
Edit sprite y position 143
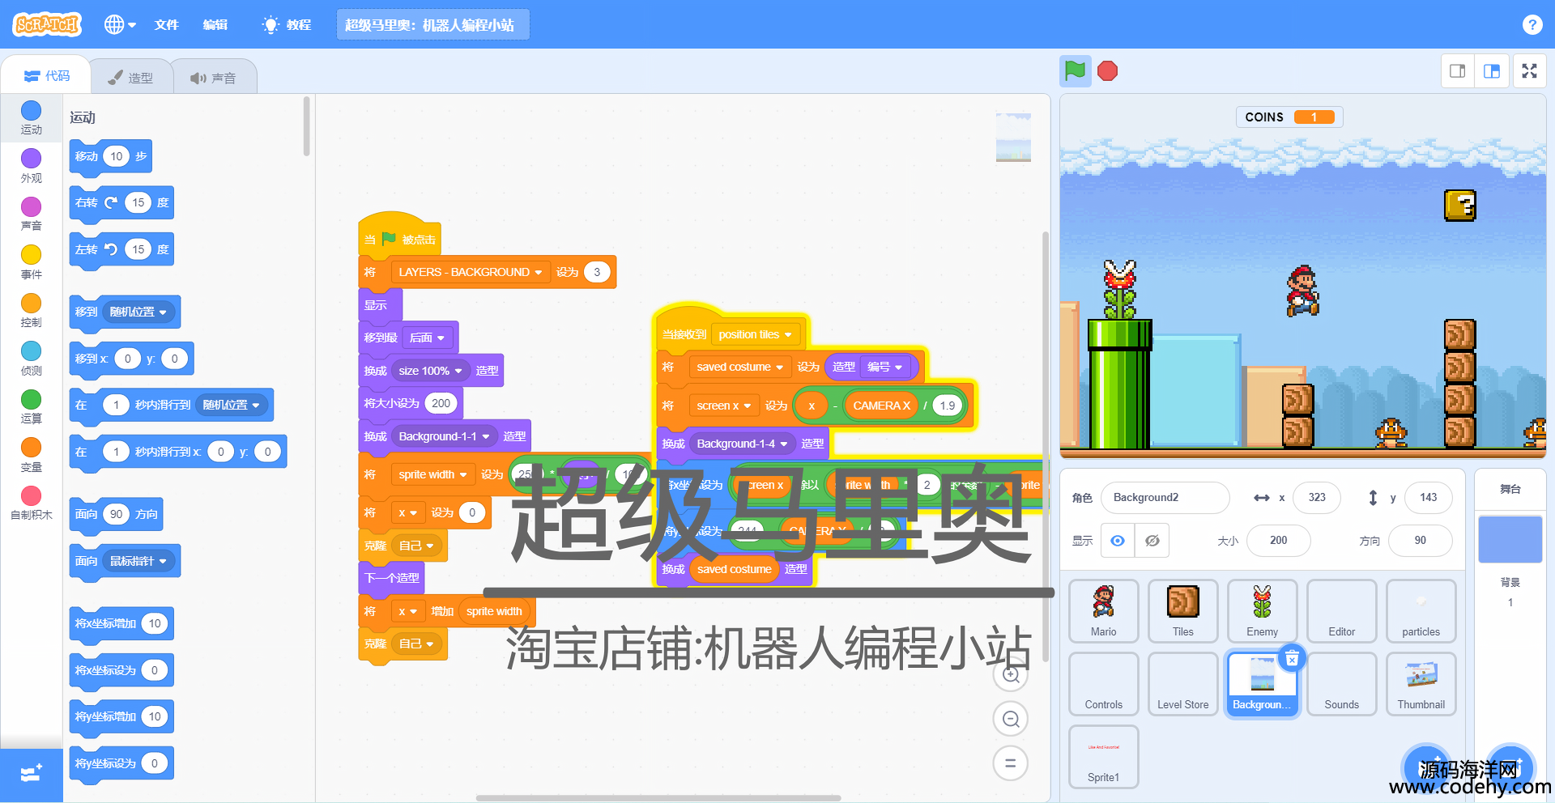(1428, 497)
